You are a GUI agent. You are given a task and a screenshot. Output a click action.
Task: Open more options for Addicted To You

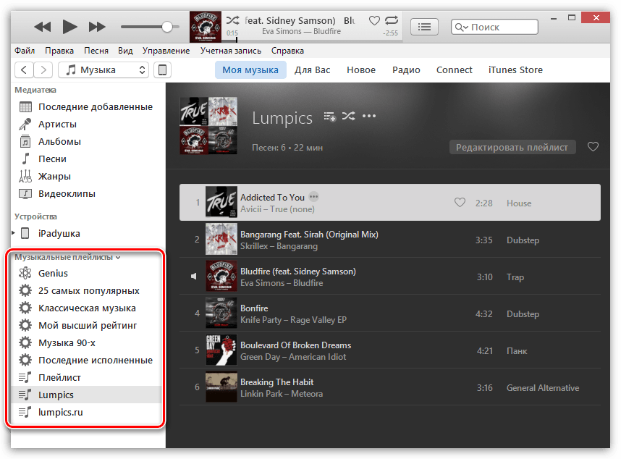(313, 196)
